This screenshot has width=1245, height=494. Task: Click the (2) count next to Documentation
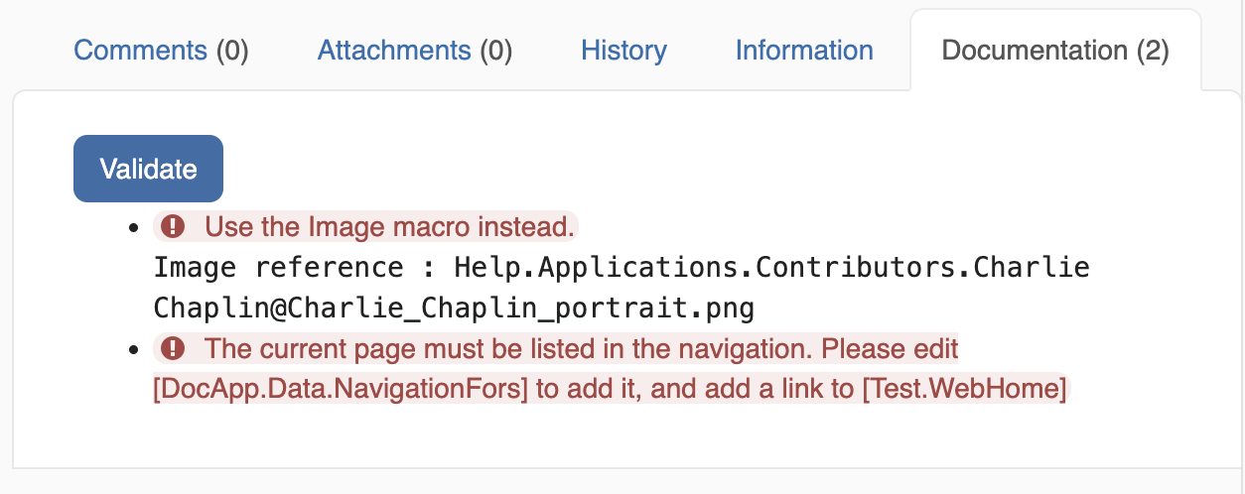click(1152, 51)
